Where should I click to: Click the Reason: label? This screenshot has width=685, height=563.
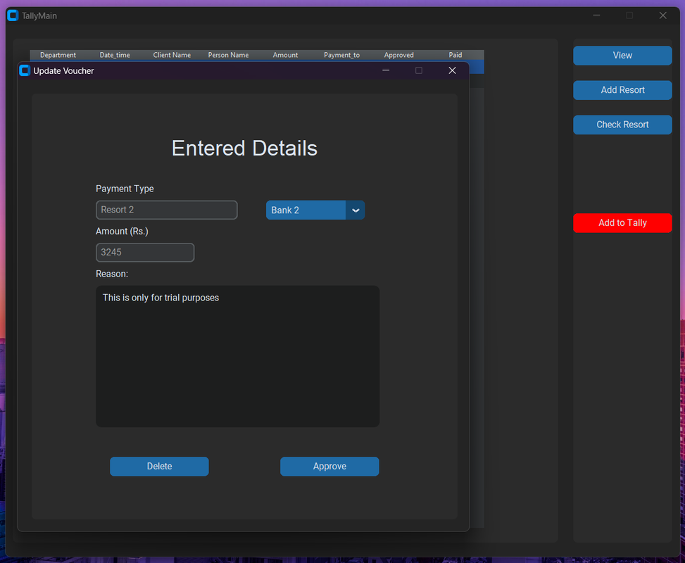point(112,274)
